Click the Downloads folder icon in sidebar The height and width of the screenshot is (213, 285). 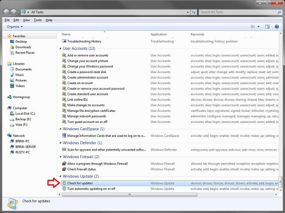click(12, 47)
